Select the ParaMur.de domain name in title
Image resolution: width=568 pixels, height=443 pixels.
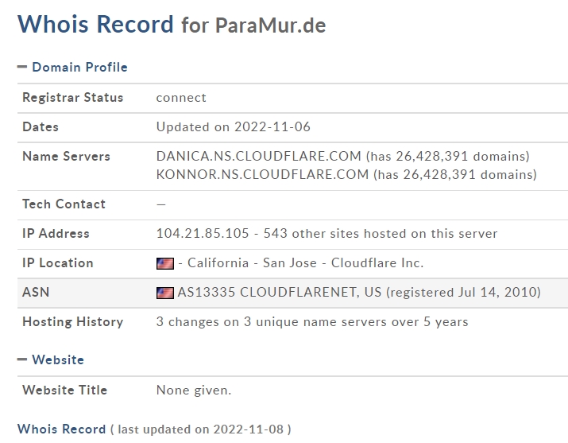pyautogui.click(x=271, y=25)
